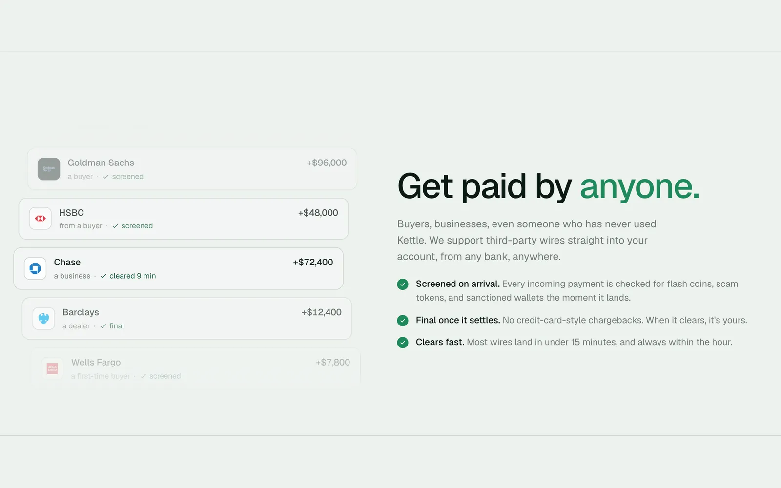
Task: Click green check beside Clears fast
Action: click(403, 343)
